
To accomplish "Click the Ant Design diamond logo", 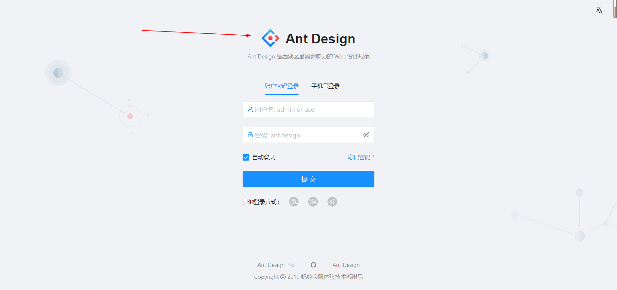I will click(x=270, y=38).
